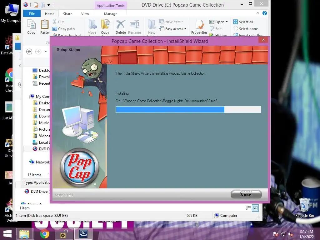The width and height of the screenshot is (320, 240).
Task: Close the InstallShield Wizard dialog
Action: [263, 40]
